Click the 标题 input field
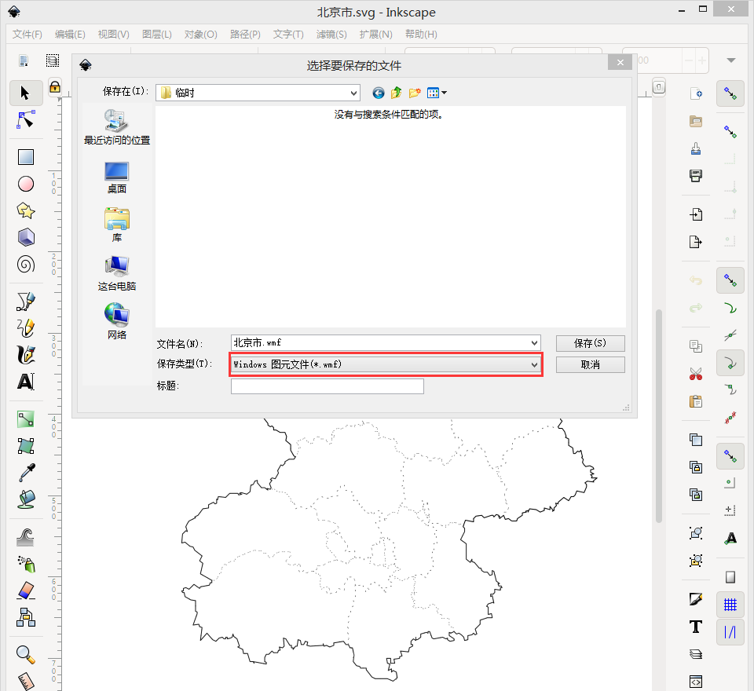 [327, 386]
